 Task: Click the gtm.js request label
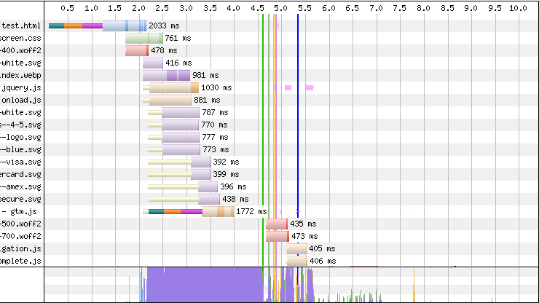pos(28,211)
